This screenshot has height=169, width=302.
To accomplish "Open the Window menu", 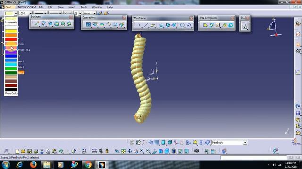I will click(x=97, y=7).
